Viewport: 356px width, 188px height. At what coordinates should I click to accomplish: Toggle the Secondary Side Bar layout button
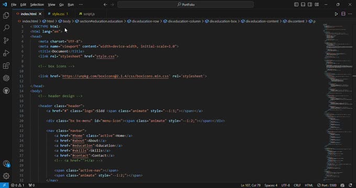[x=310, y=5]
